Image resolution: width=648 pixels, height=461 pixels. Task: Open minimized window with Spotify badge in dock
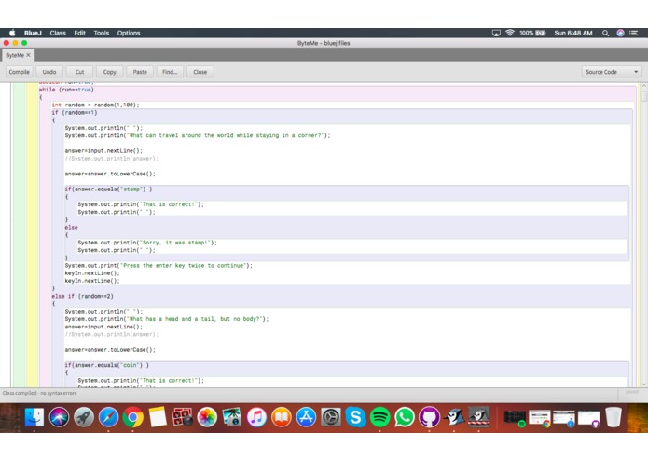click(x=515, y=418)
